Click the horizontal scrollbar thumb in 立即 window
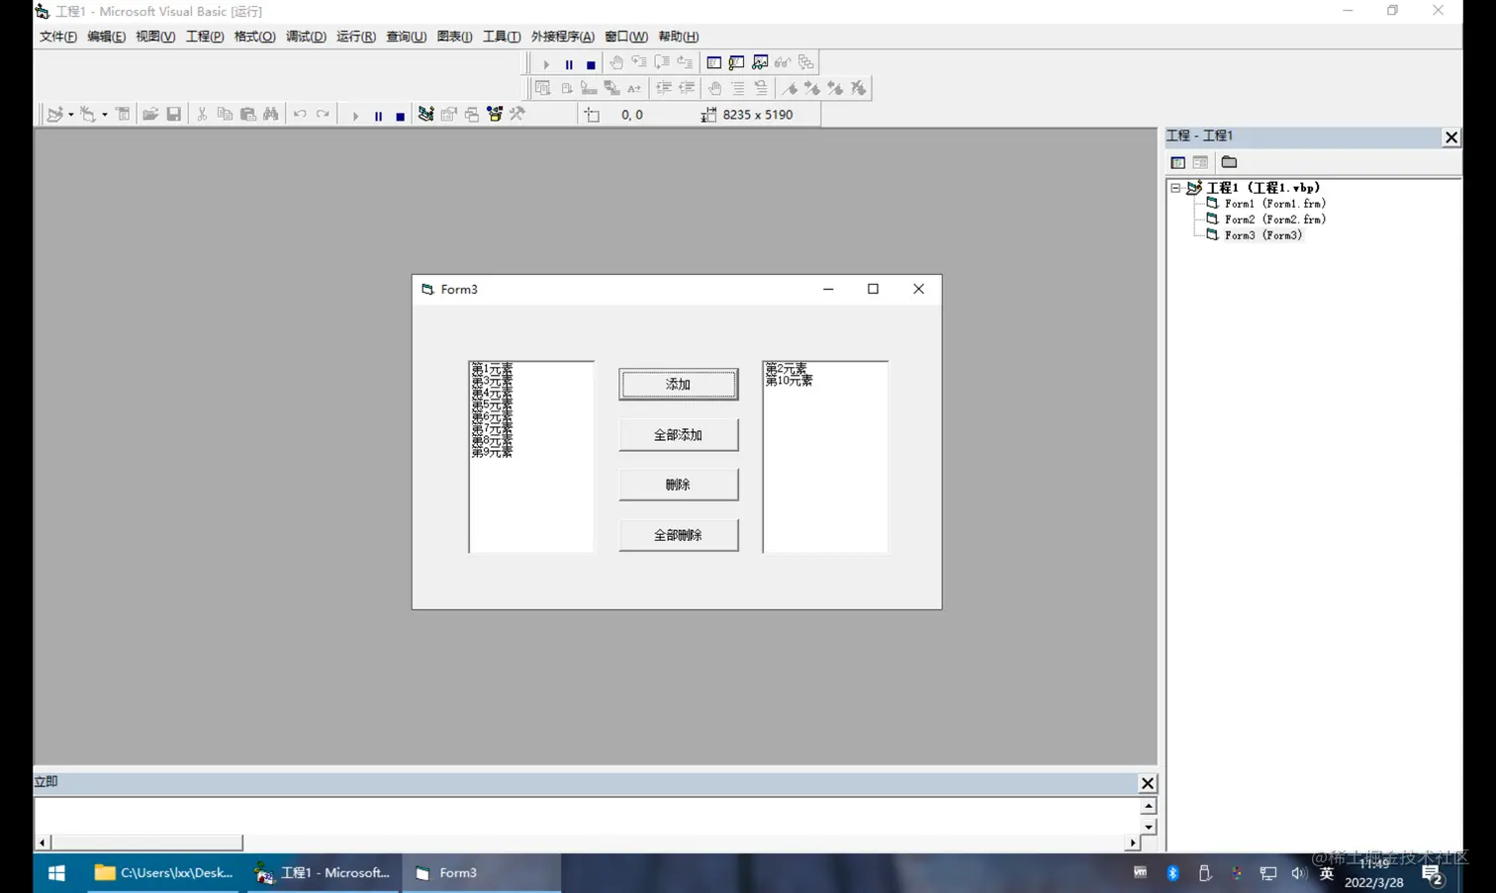Image resolution: width=1496 pixels, height=893 pixels. 146,843
